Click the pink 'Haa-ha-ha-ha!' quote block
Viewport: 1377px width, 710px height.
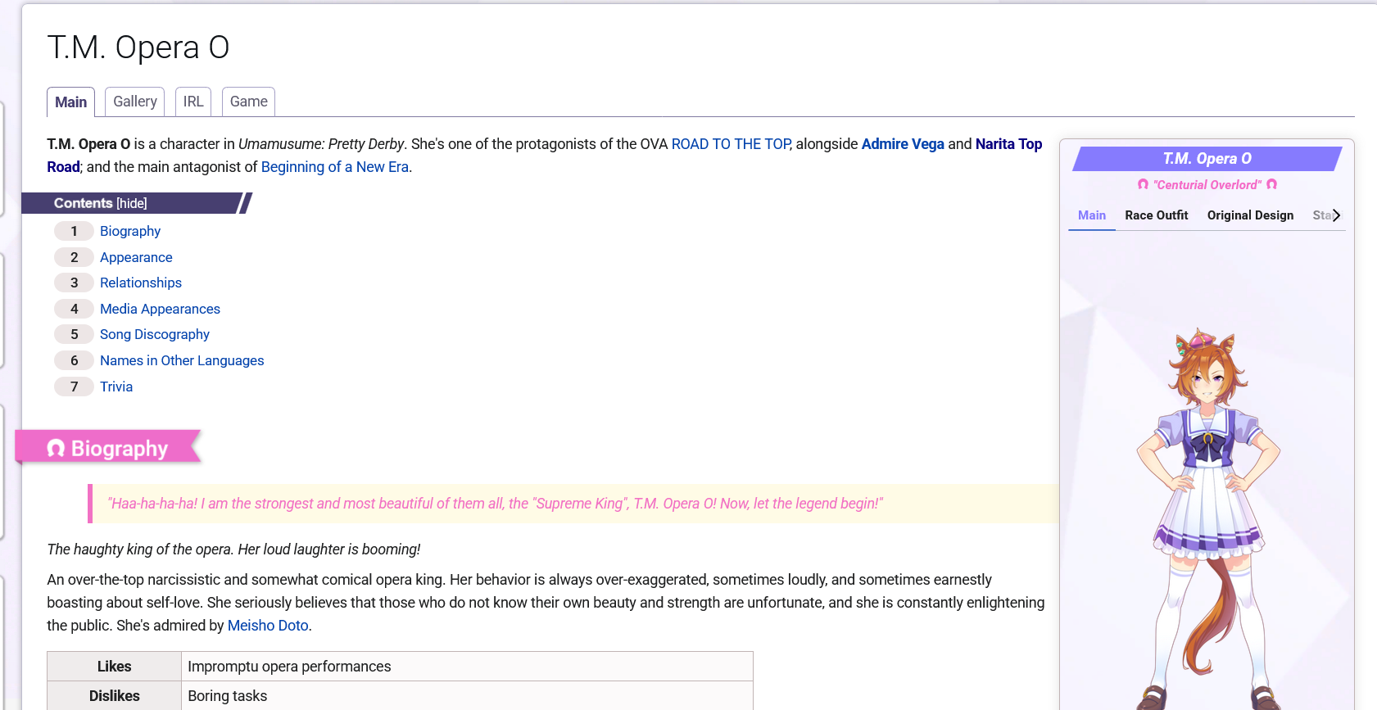tap(573, 504)
